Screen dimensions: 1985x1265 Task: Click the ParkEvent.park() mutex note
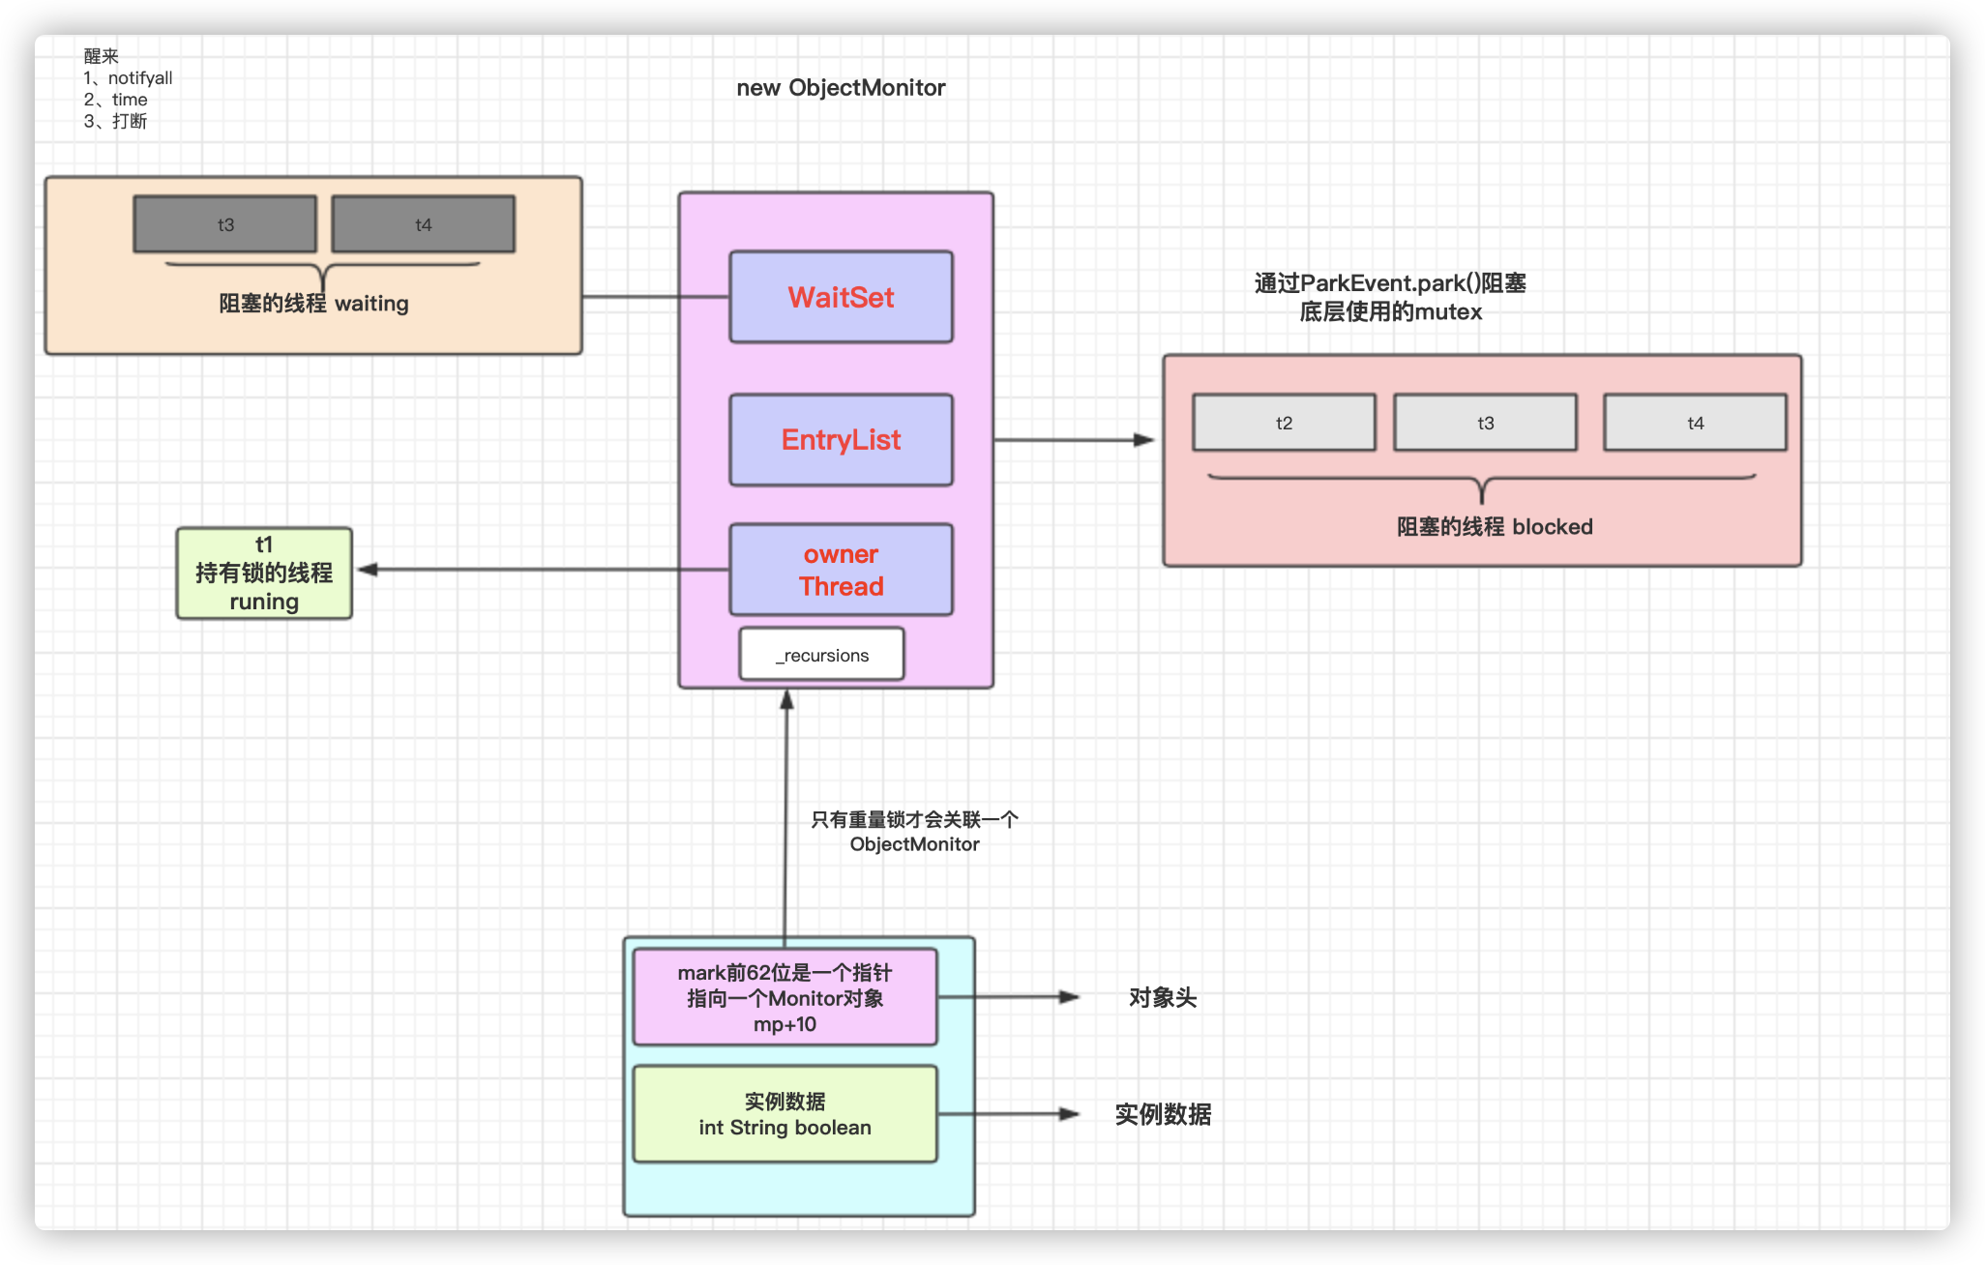point(1390,297)
